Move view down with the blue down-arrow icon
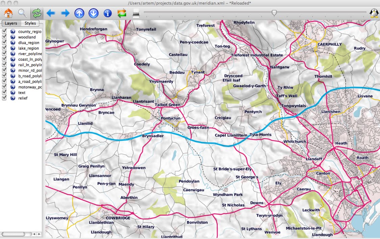The height and width of the screenshot is (239, 380). click(x=93, y=14)
